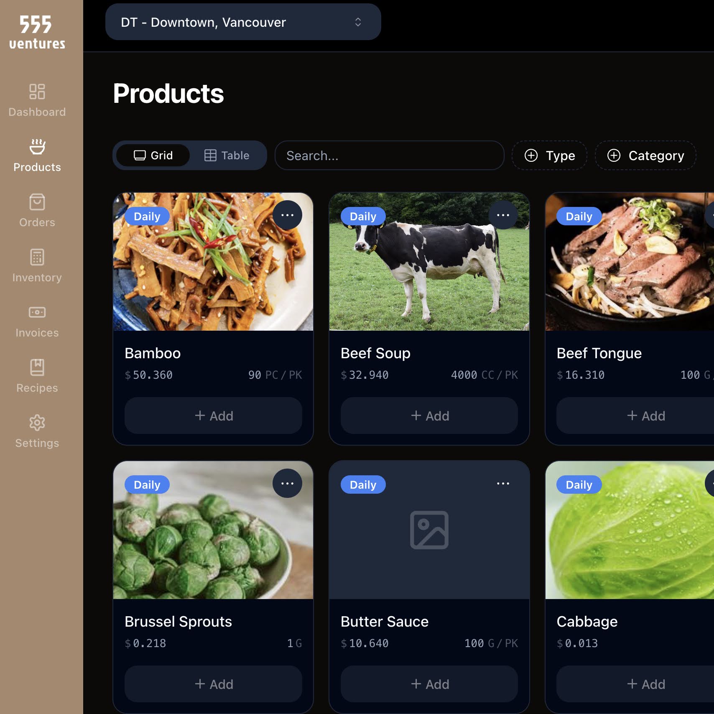Open the Invoices banknote icon

pos(37,312)
